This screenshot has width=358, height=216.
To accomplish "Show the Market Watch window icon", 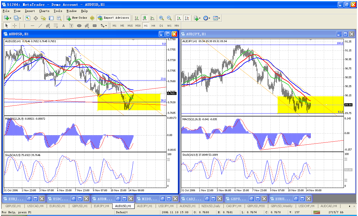I will [28, 18].
